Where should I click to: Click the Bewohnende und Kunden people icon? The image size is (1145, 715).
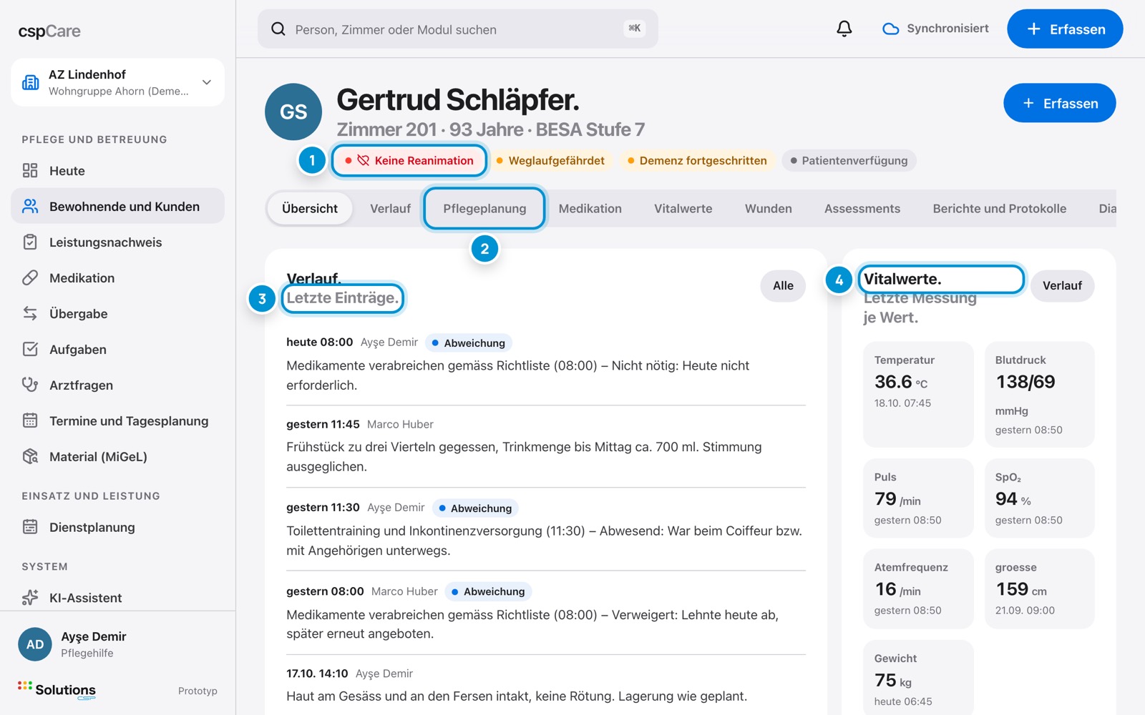pyautogui.click(x=30, y=206)
